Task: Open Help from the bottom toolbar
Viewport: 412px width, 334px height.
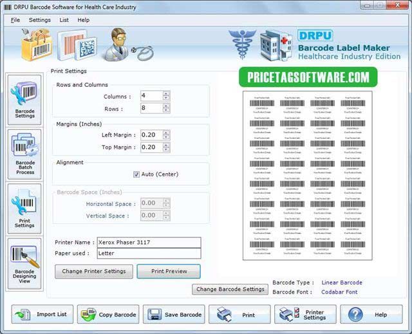Action: 371,315
